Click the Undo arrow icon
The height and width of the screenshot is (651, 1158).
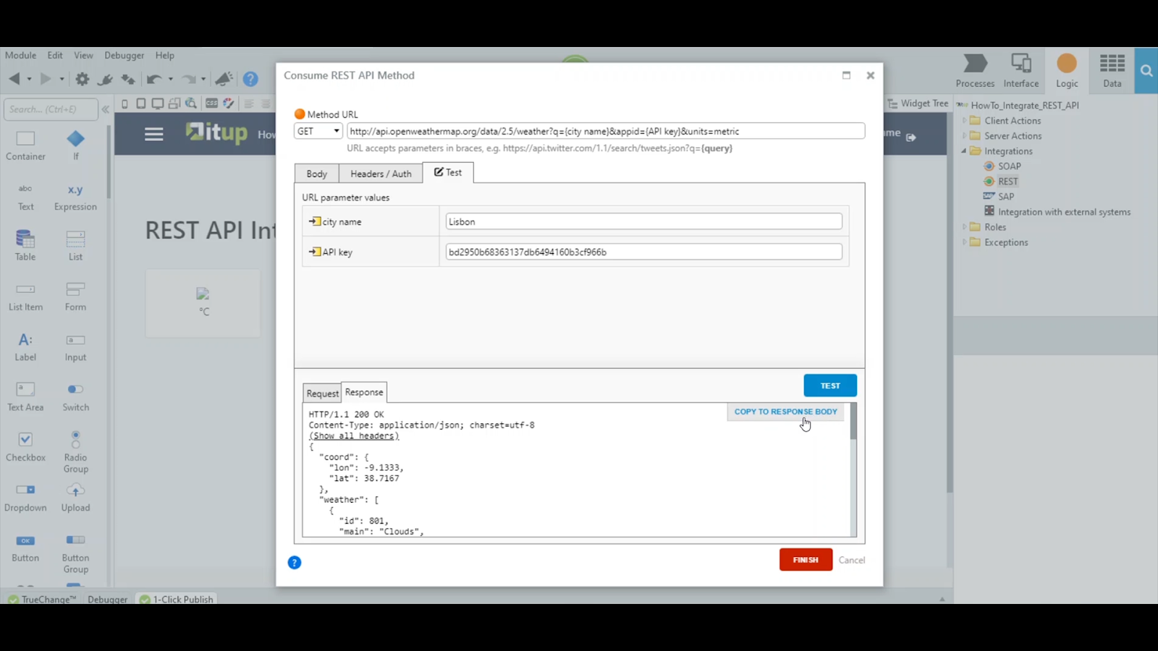click(153, 79)
